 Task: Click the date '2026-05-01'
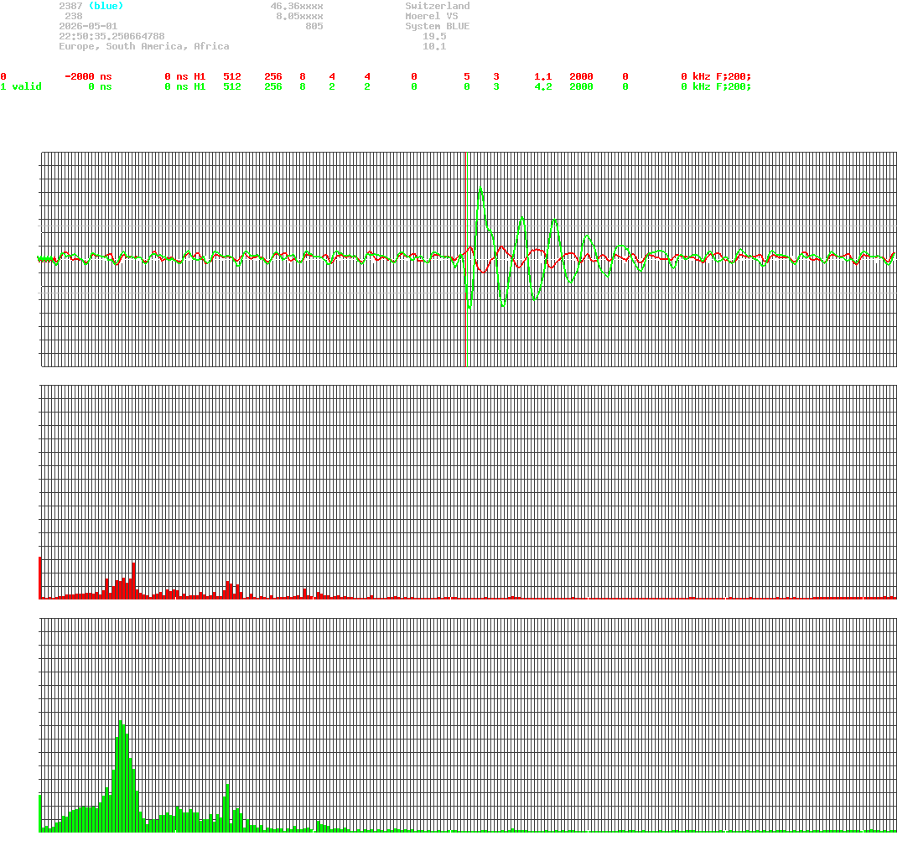coord(88,26)
